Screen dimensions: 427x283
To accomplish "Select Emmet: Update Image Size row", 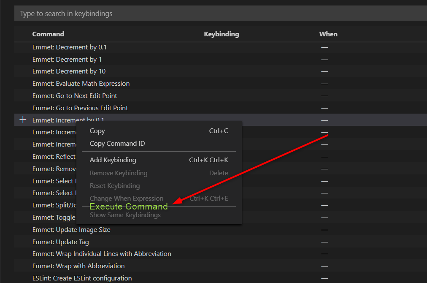I will click(x=221, y=229).
